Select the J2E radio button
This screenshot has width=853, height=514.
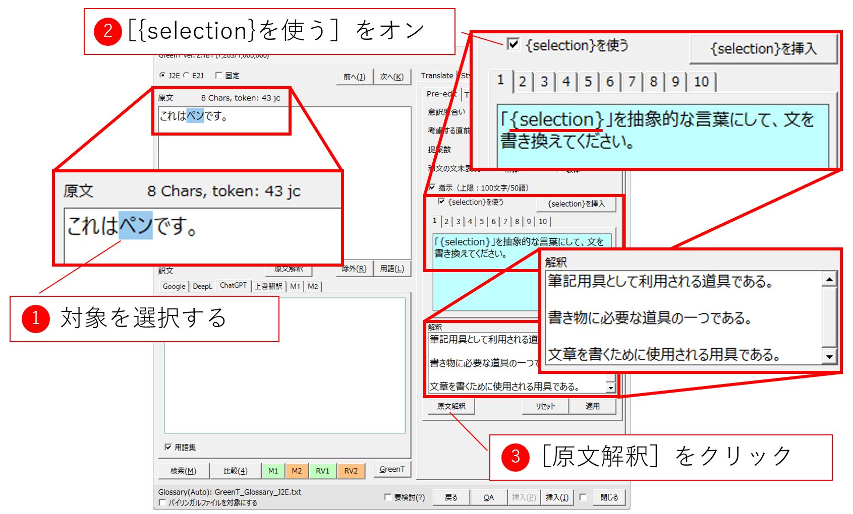pos(162,75)
